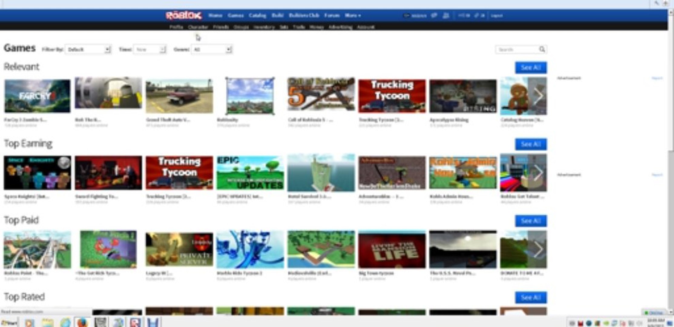Click next arrow in Top Earning row
The height and width of the screenshot is (327, 674).
pyautogui.click(x=538, y=173)
